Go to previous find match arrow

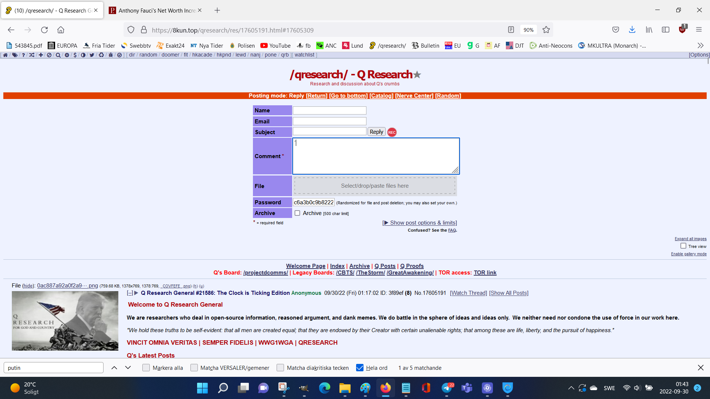pyautogui.click(x=114, y=368)
